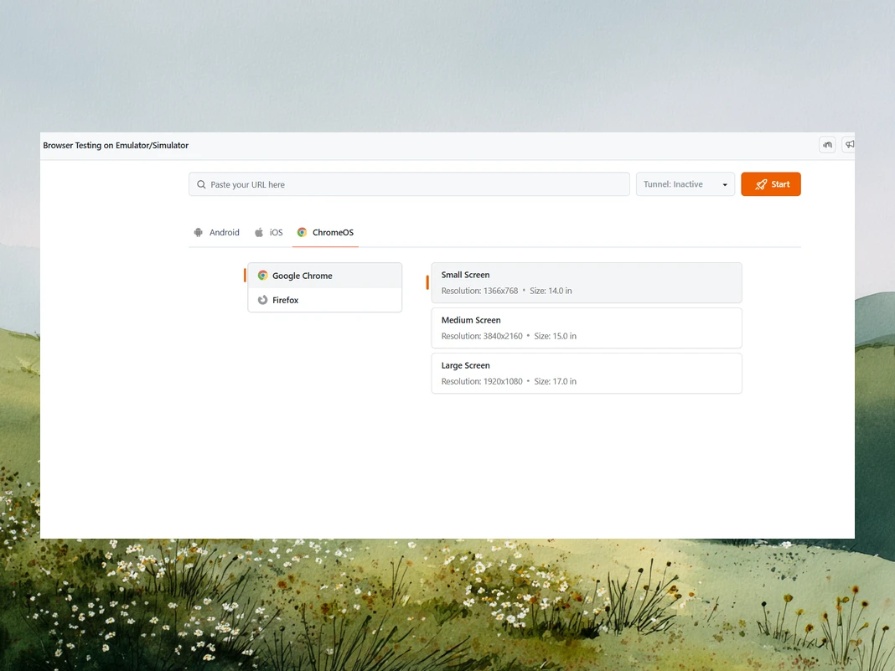Select the Small Screen card
Screen dimensions: 895x671
pyautogui.click(x=587, y=282)
